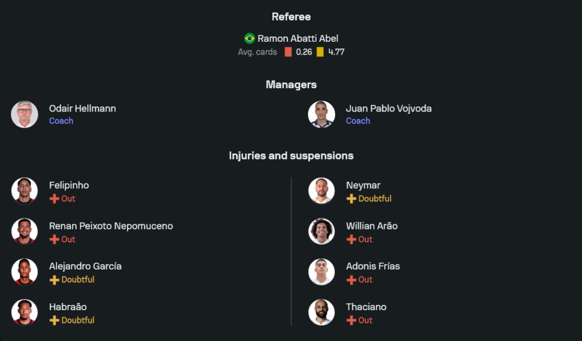Click Felipinho's red injury cross icon
The image size is (582, 341).
coord(54,199)
